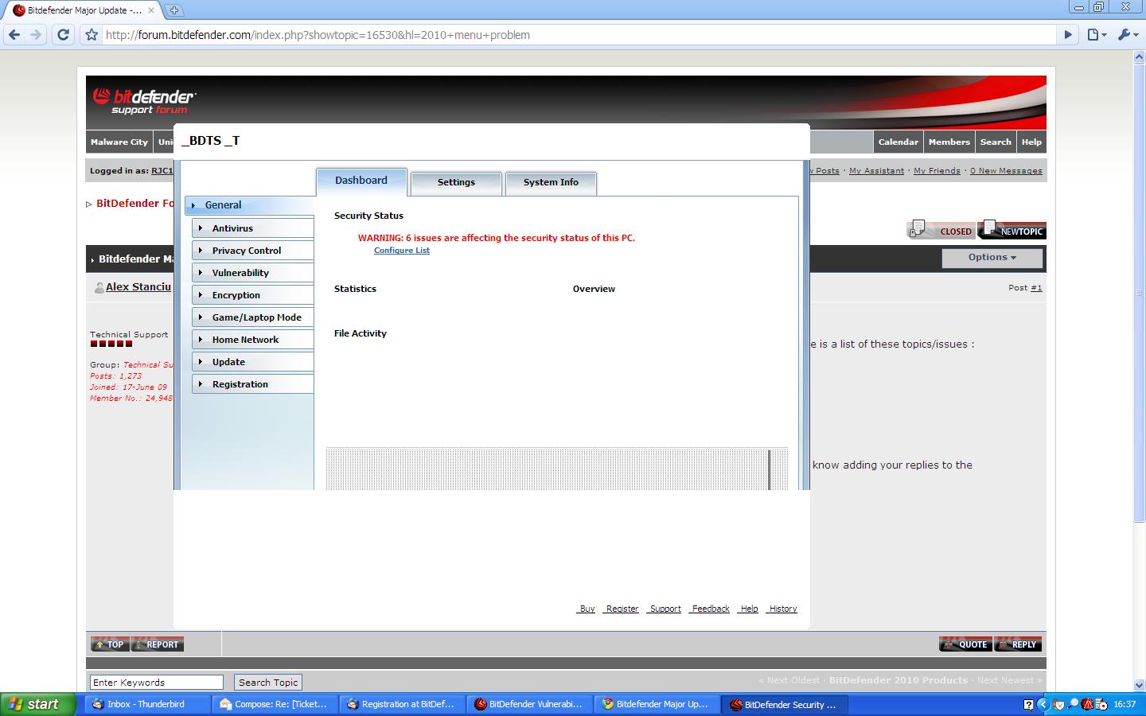Expand the Registration section

(x=253, y=384)
